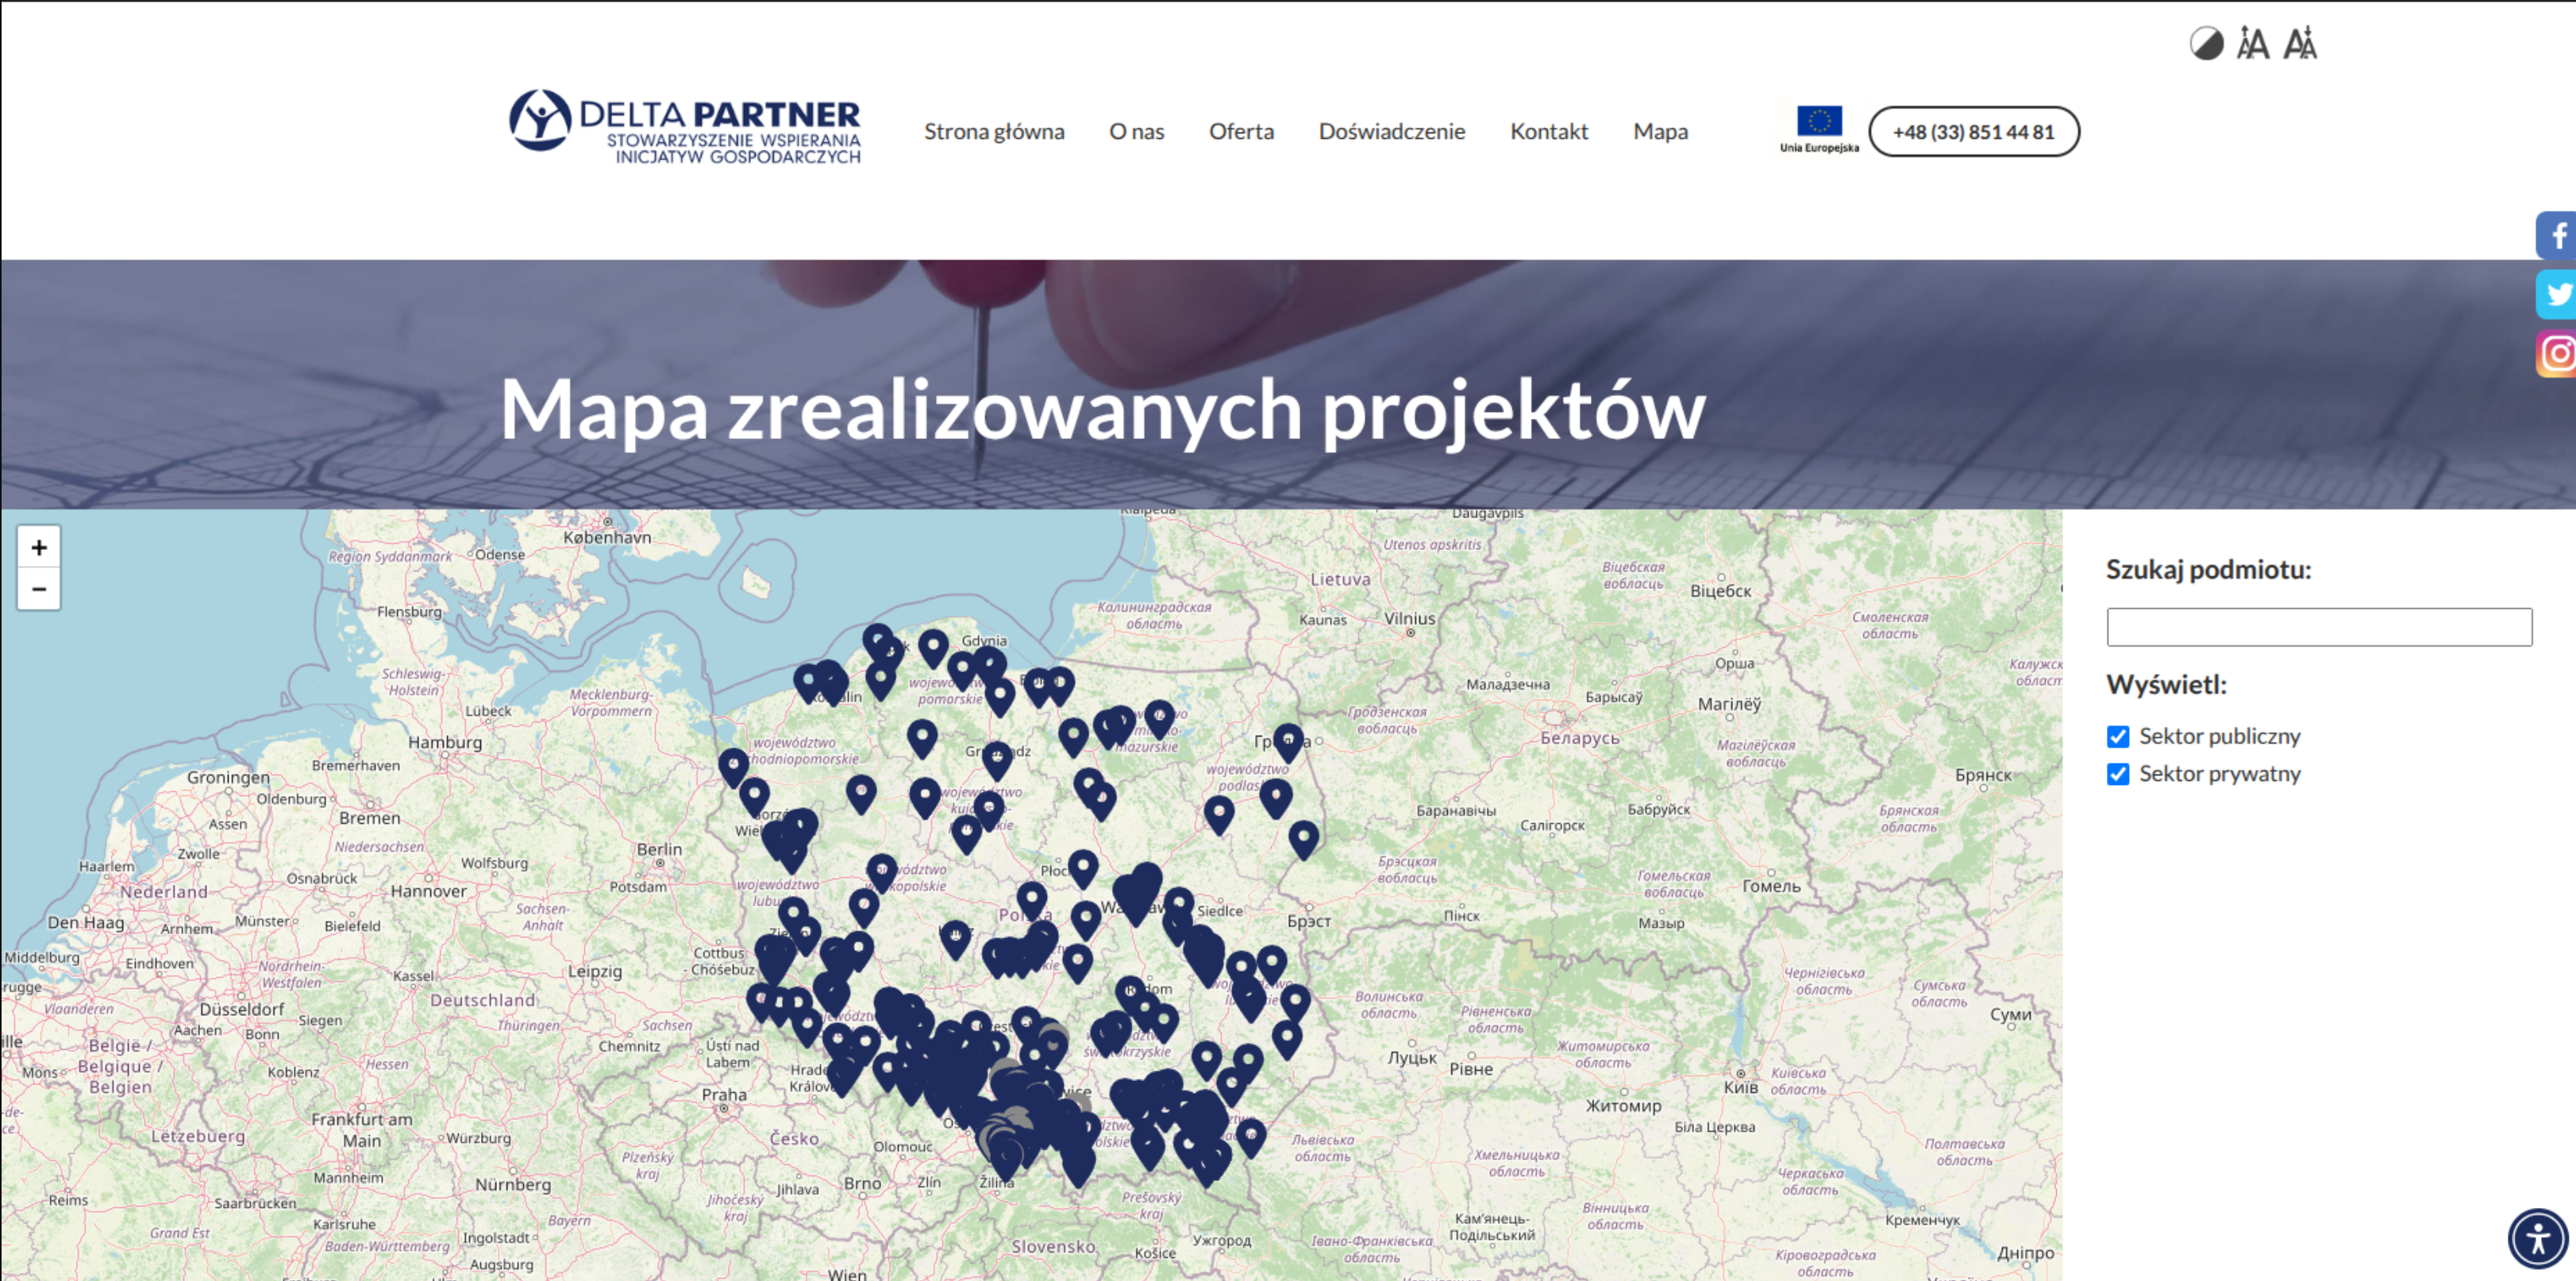The width and height of the screenshot is (2576, 1281).
Task: Zoom out on the map with minus button
Action: click(x=39, y=589)
